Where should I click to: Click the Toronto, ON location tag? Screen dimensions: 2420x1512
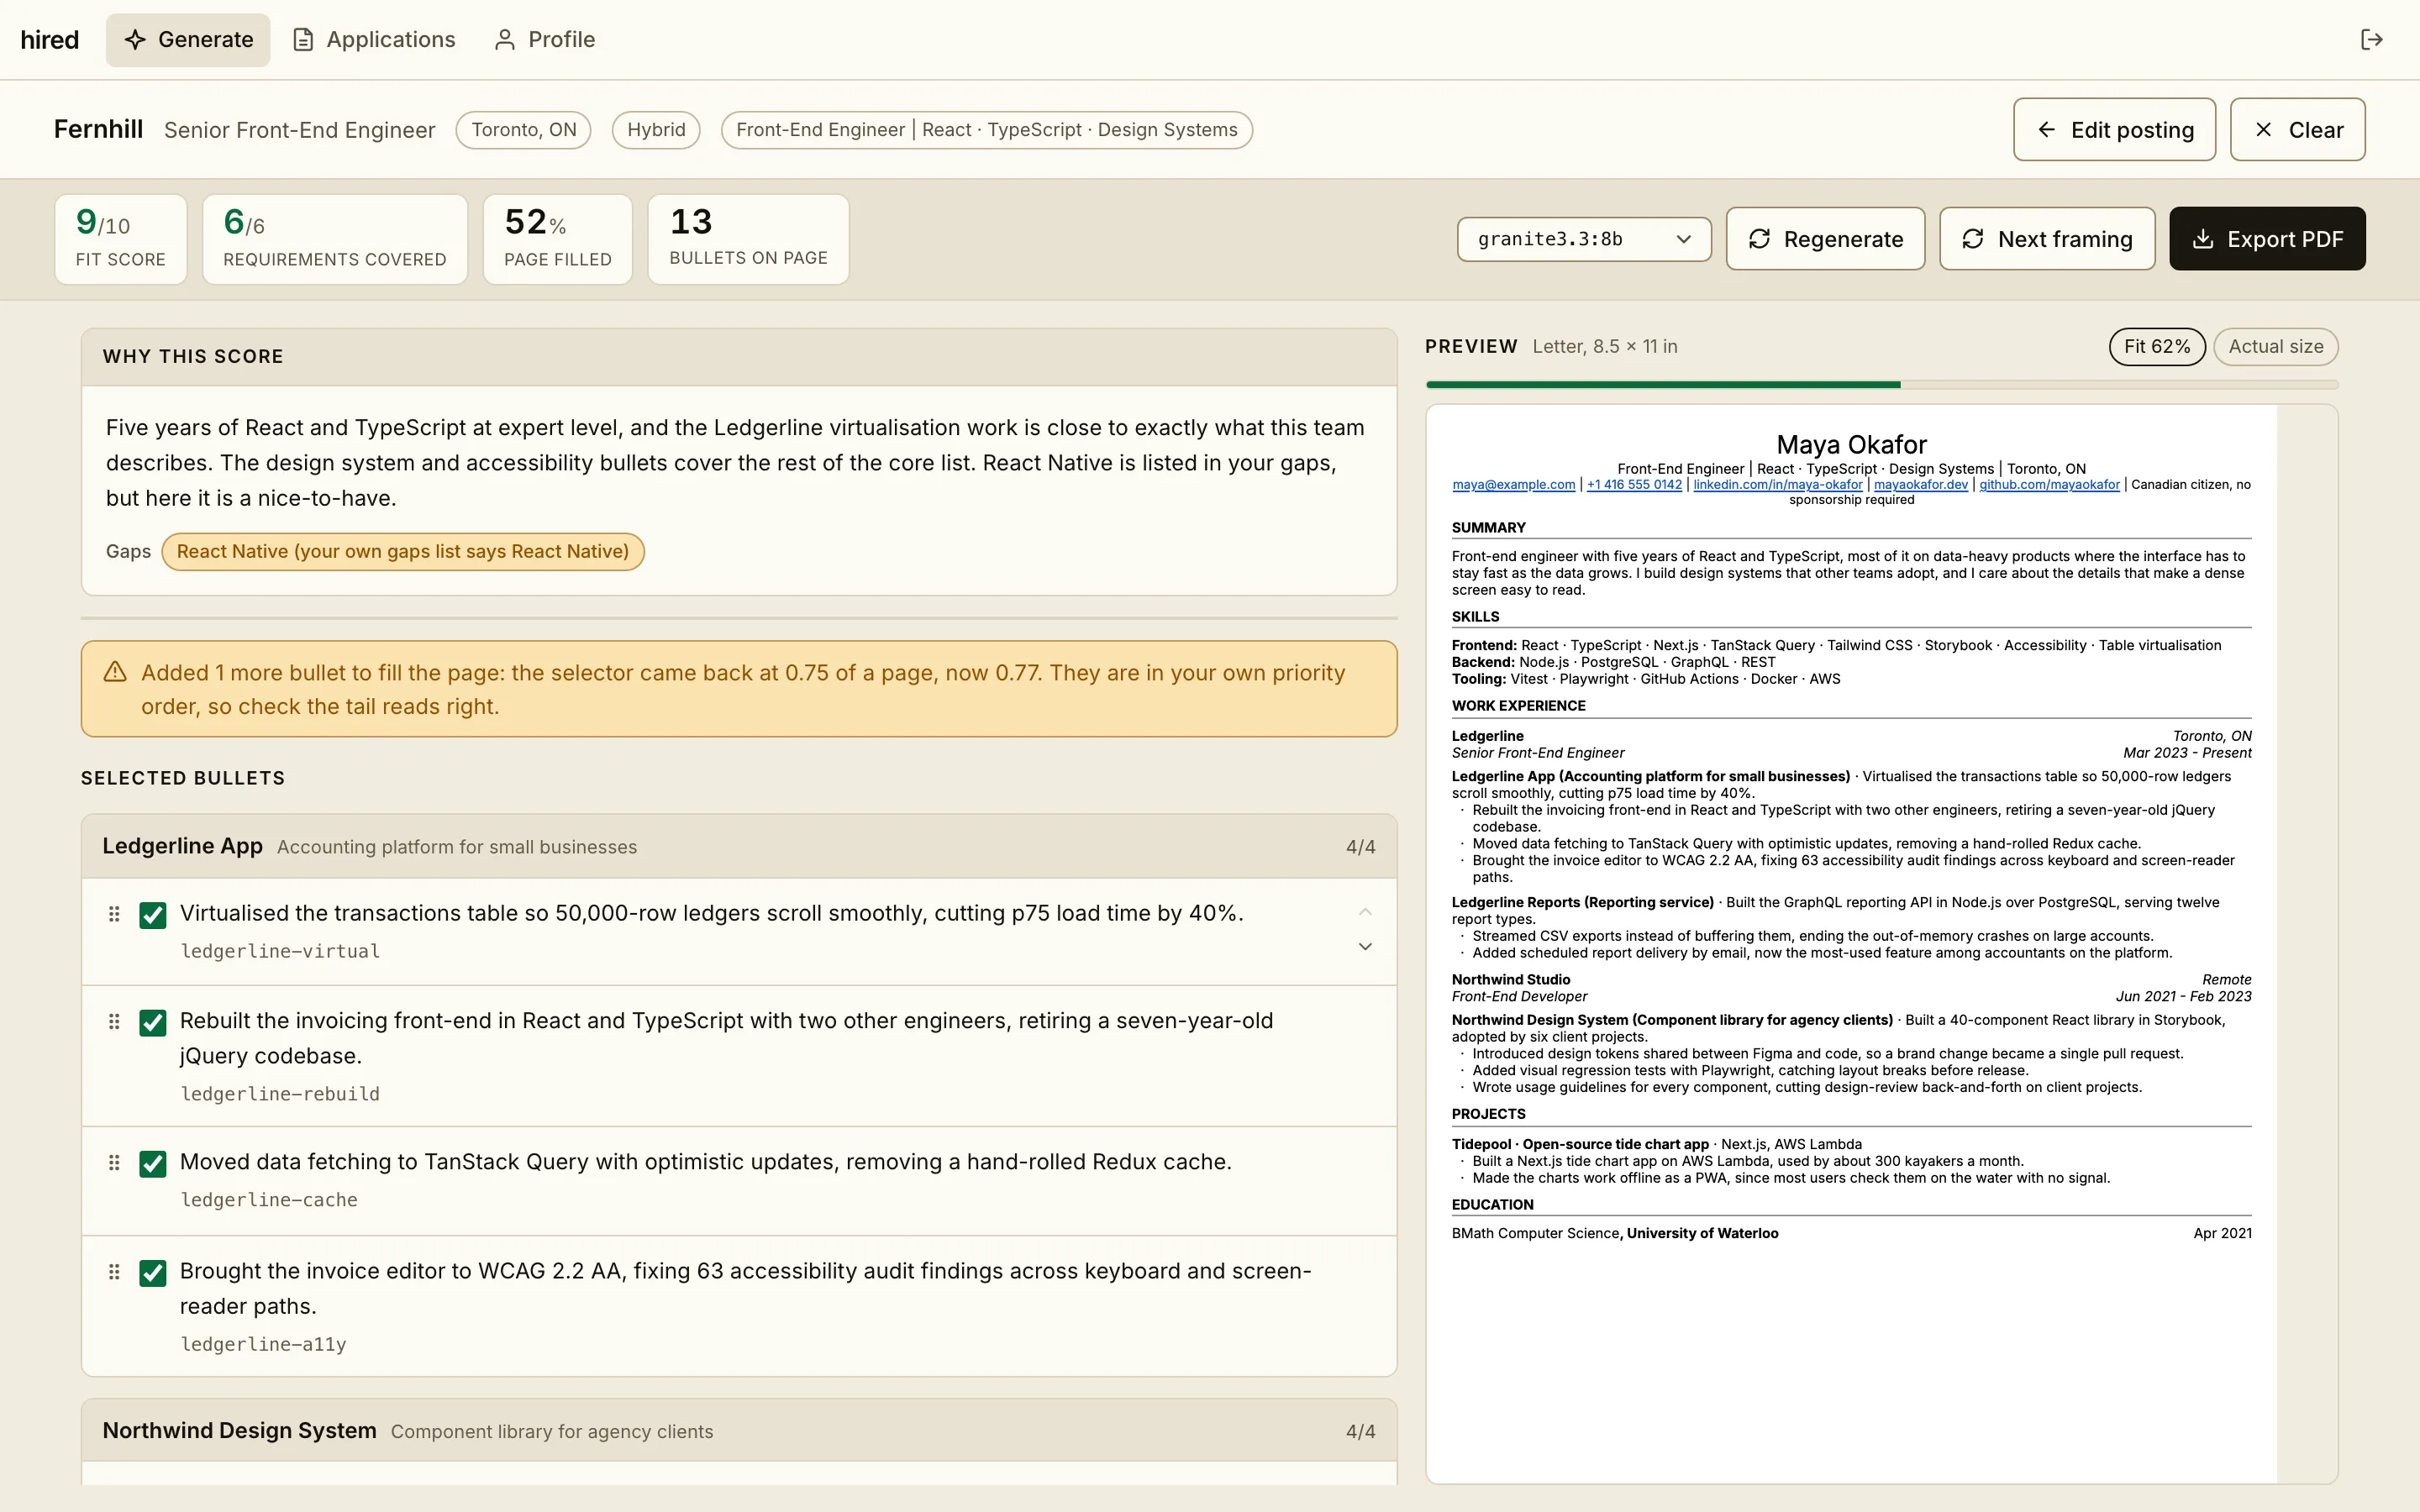pyautogui.click(x=523, y=130)
